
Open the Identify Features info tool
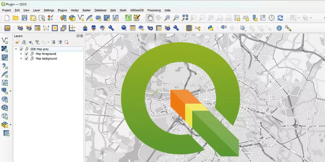(x=279, y=28)
